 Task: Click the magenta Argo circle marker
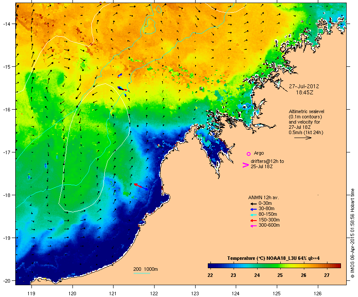pyautogui.click(x=249, y=154)
